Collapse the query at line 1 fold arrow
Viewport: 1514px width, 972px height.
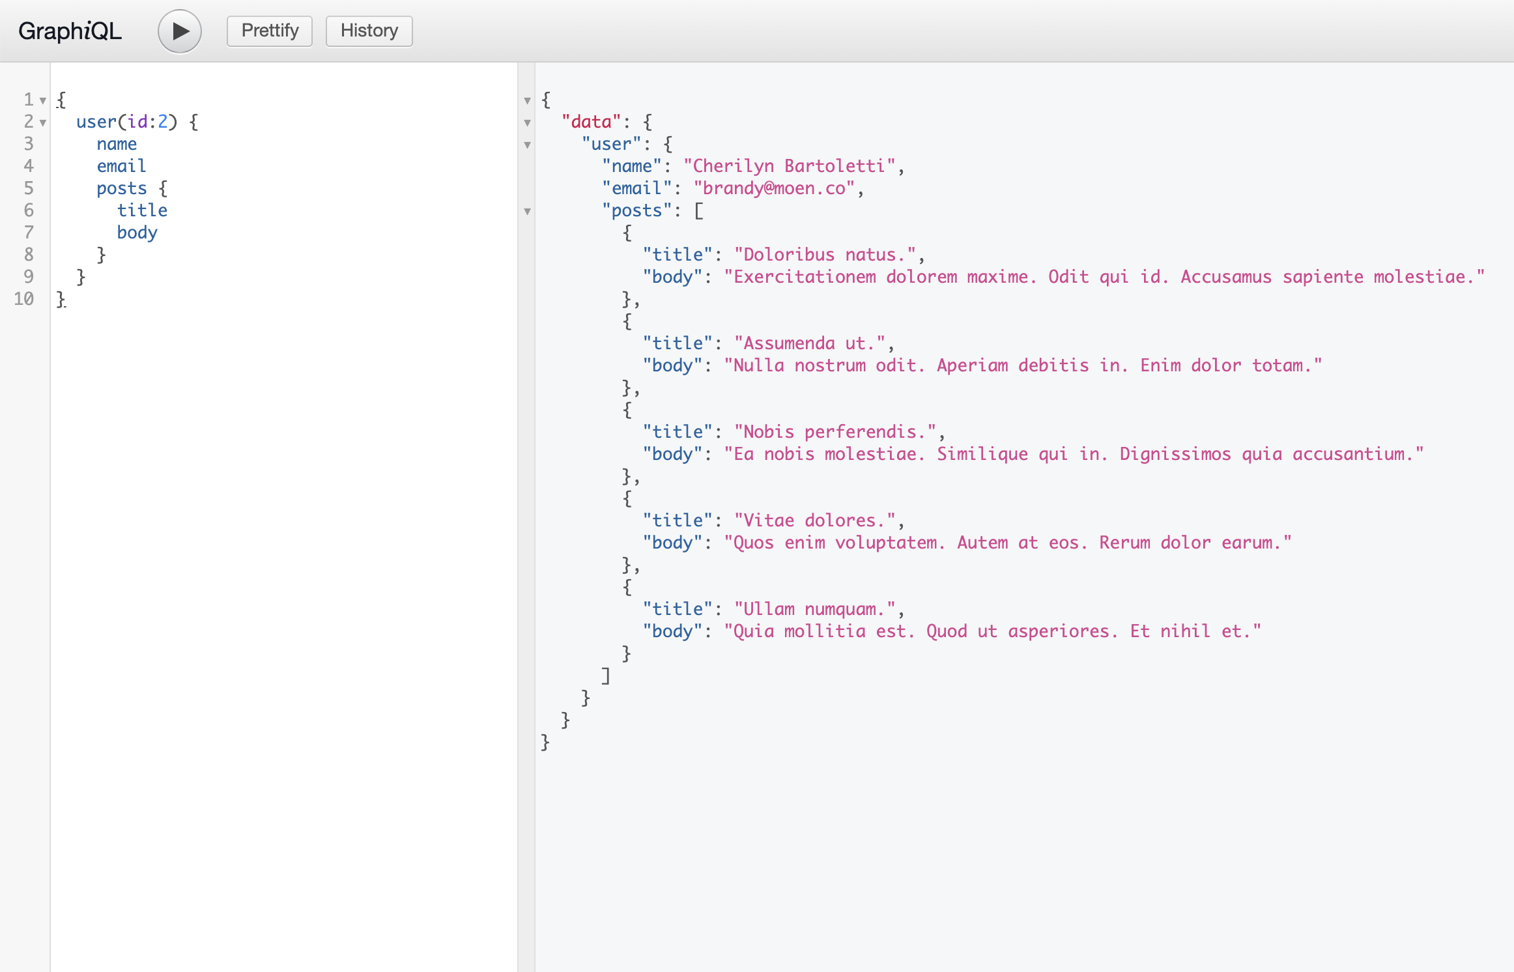click(43, 101)
